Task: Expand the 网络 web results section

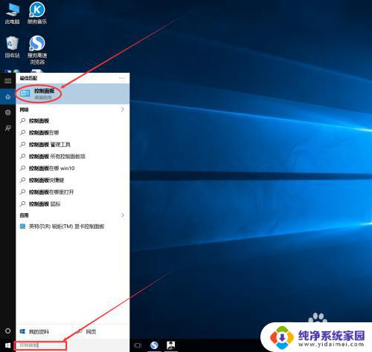Action: tap(123, 109)
